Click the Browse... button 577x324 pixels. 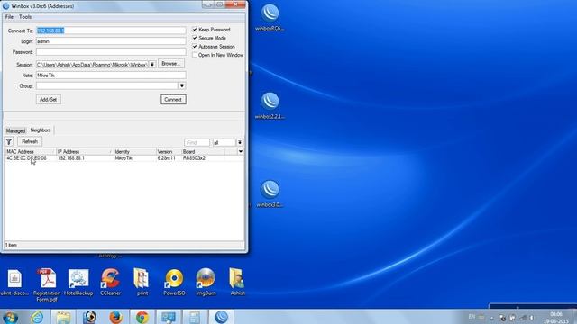pos(171,64)
